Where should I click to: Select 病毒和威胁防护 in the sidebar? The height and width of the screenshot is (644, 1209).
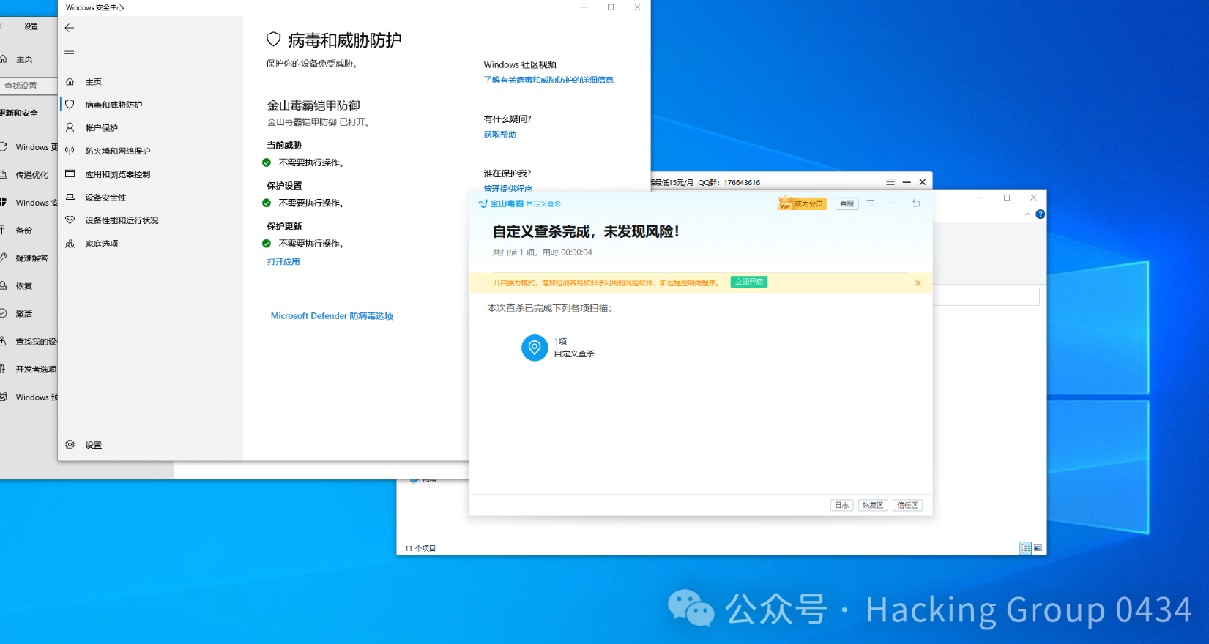point(114,105)
